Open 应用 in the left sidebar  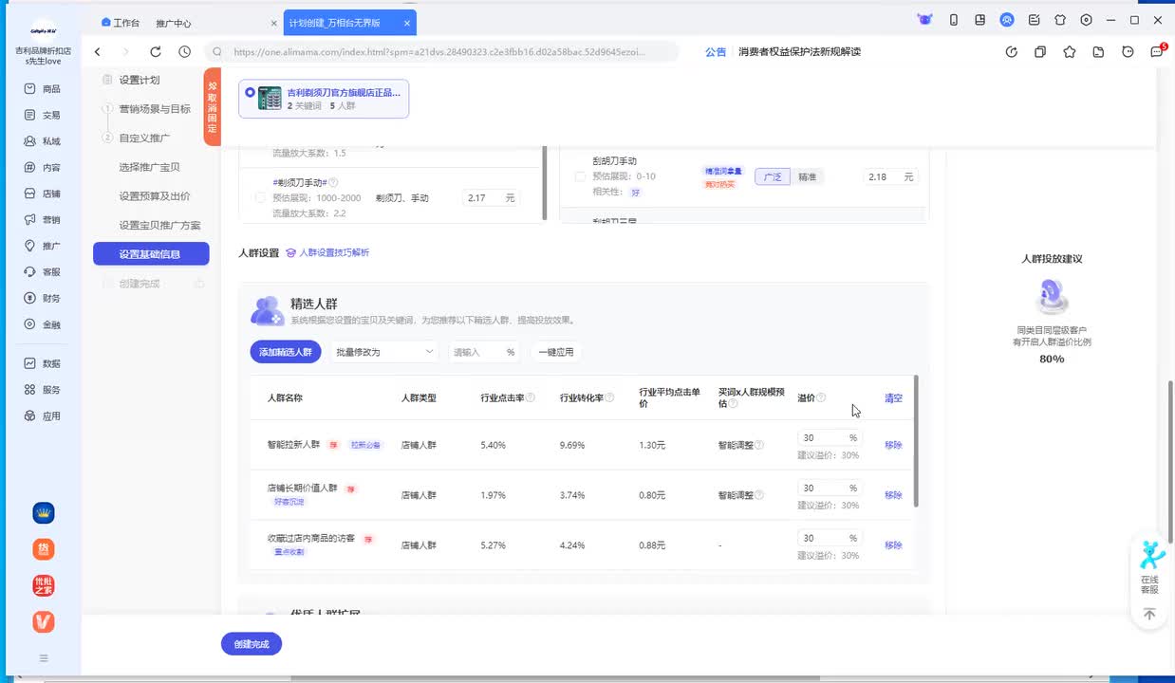click(x=42, y=415)
